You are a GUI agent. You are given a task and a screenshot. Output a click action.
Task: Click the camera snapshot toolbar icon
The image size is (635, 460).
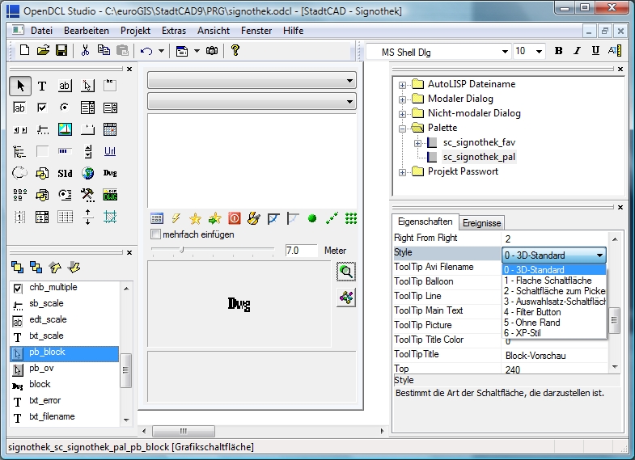tap(212, 51)
